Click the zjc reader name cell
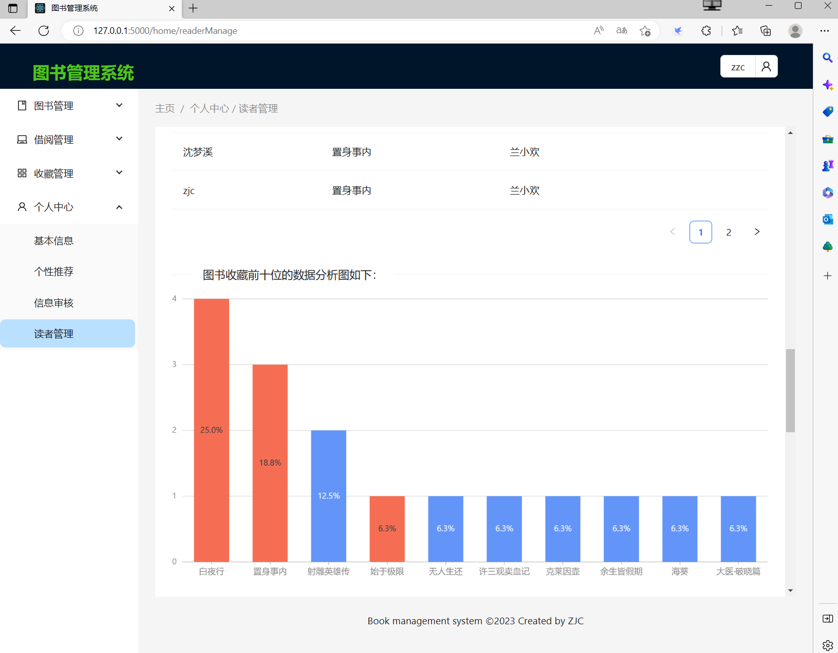Viewport: 838px width, 653px height. pos(189,190)
